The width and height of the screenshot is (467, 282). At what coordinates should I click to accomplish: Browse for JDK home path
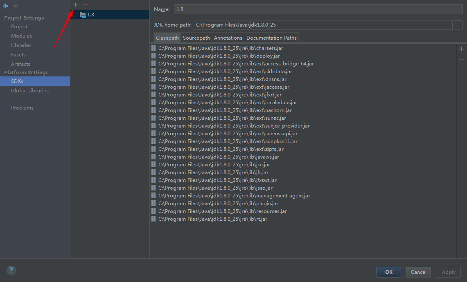point(458,25)
